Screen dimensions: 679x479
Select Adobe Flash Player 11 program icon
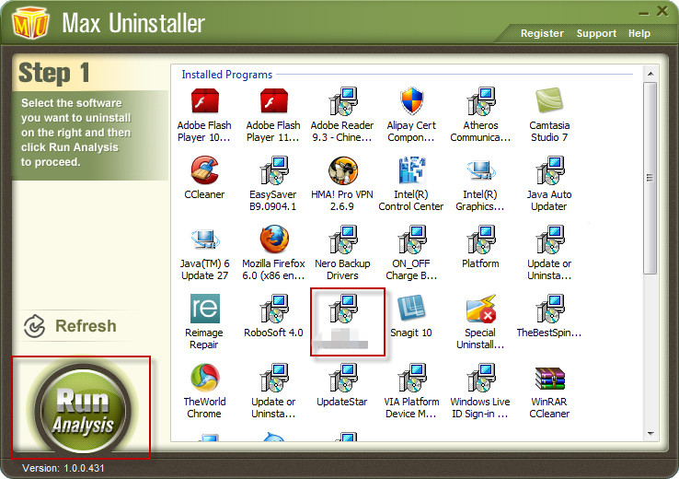273,101
